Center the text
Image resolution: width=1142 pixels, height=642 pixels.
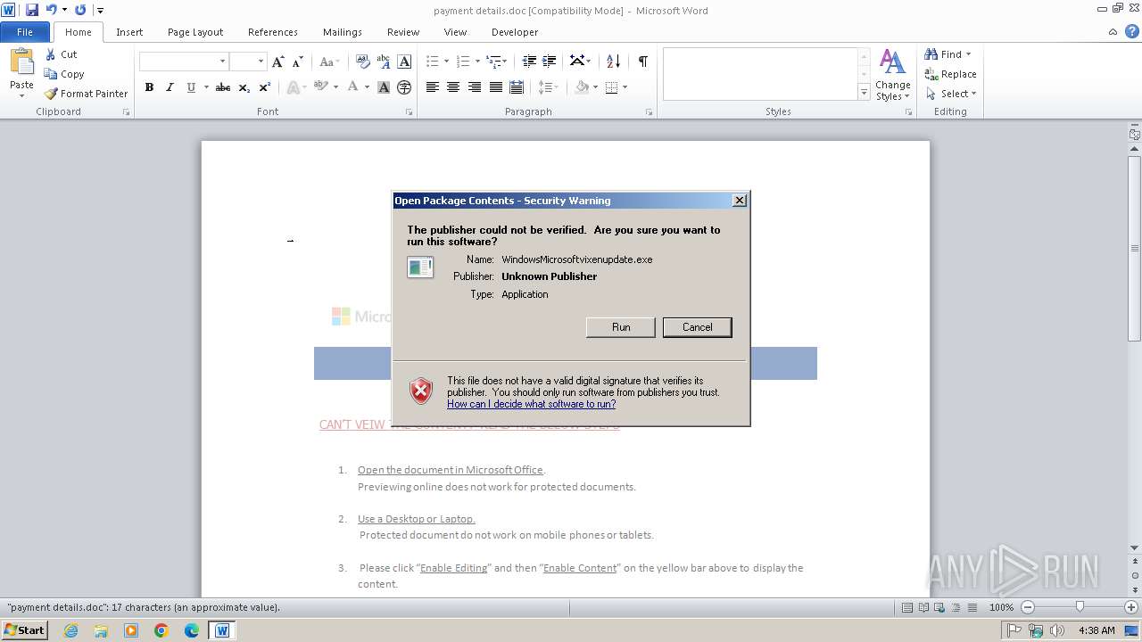click(453, 87)
